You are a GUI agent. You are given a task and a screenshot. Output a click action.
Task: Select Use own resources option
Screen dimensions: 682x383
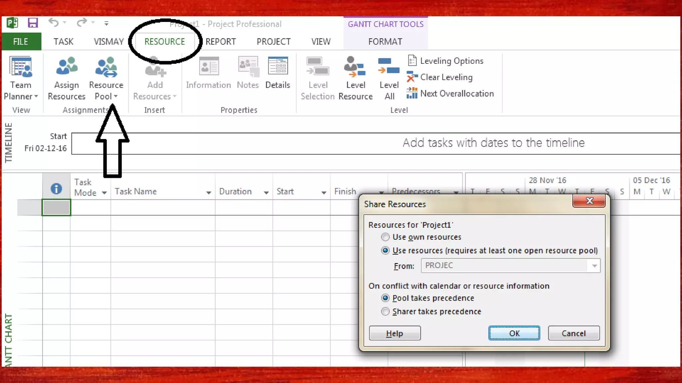pos(385,237)
